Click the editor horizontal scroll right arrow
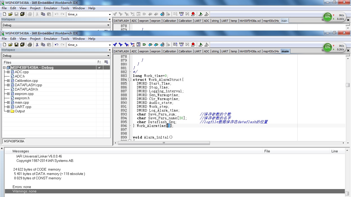351x197 pixels. point(344,143)
